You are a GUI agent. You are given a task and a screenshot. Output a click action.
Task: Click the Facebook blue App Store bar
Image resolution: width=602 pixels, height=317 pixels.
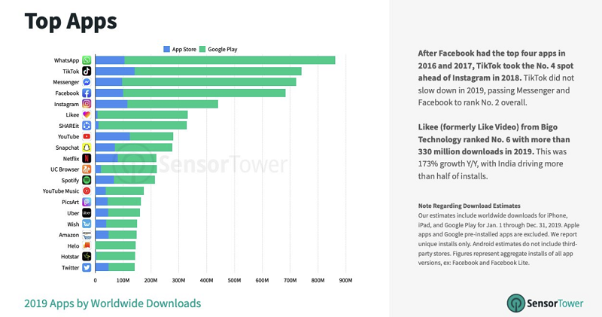tap(109, 93)
